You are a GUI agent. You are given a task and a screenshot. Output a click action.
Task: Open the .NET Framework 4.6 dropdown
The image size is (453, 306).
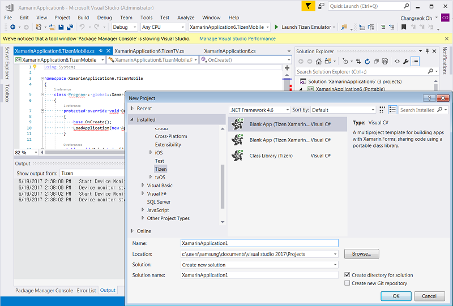259,110
